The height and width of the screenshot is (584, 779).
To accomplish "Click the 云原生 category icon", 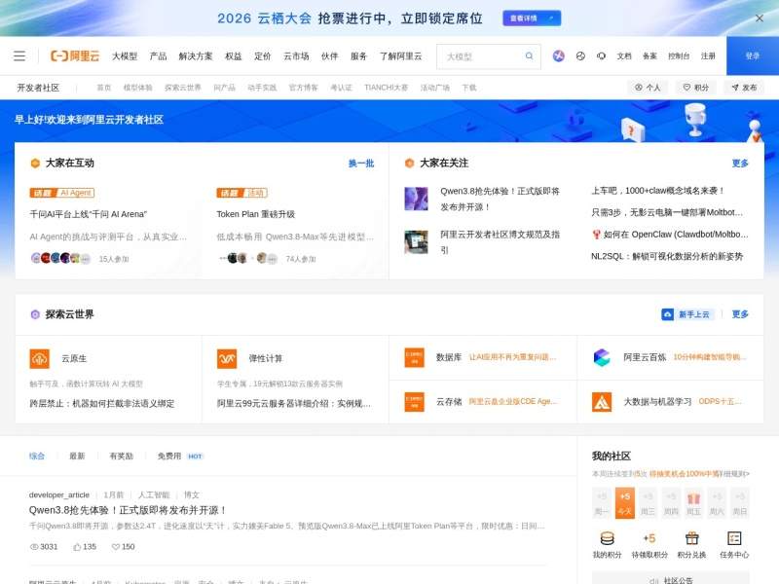I will pos(40,358).
